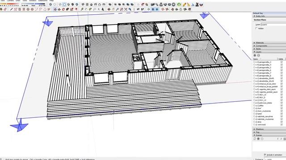The height and width of the screenshot is (160, 286).
Task: Set plitka as the active layer
Action: (x=254, y=106)
